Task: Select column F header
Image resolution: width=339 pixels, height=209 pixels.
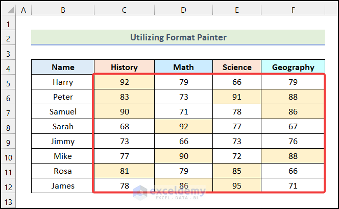Action: coord(293,10)
